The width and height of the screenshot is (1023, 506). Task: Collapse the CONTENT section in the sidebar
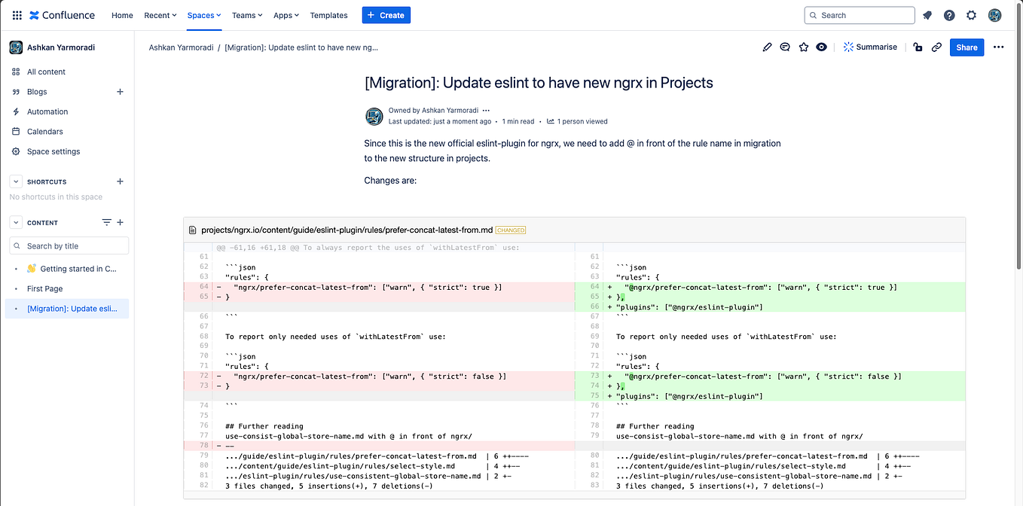pos(15,222)
